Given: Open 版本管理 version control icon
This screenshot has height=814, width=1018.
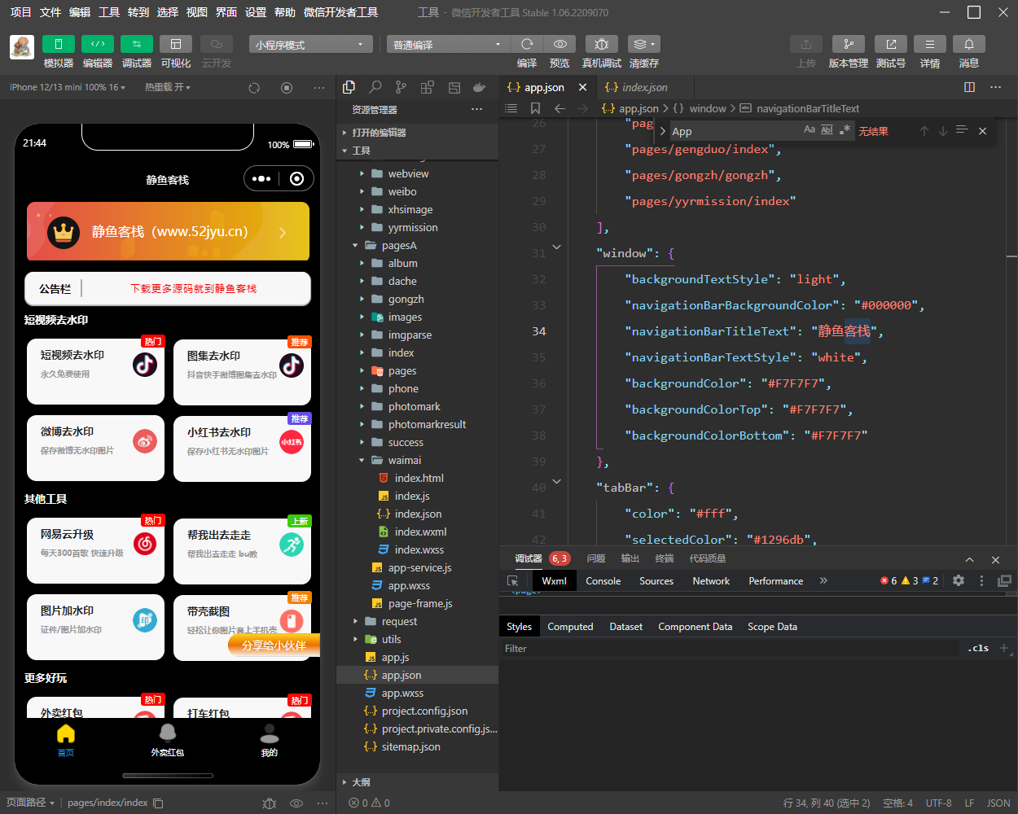Looking at the screenshot, I should click(x=848, y=44).
